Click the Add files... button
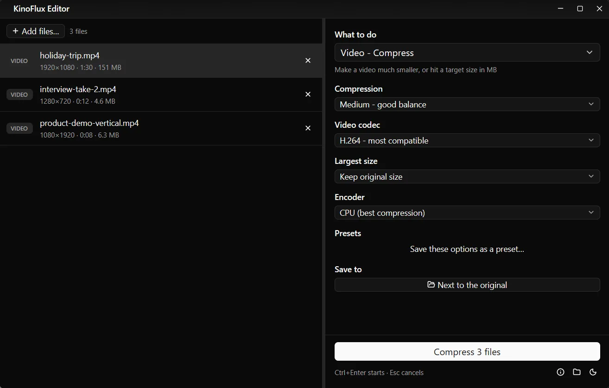This screenshot has height=388, width=609. (36, 31)
